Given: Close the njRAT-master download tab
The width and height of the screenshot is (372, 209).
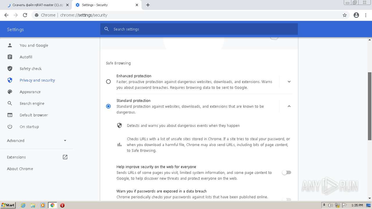Looking at the screenshot, I should (x=67, y=5).
